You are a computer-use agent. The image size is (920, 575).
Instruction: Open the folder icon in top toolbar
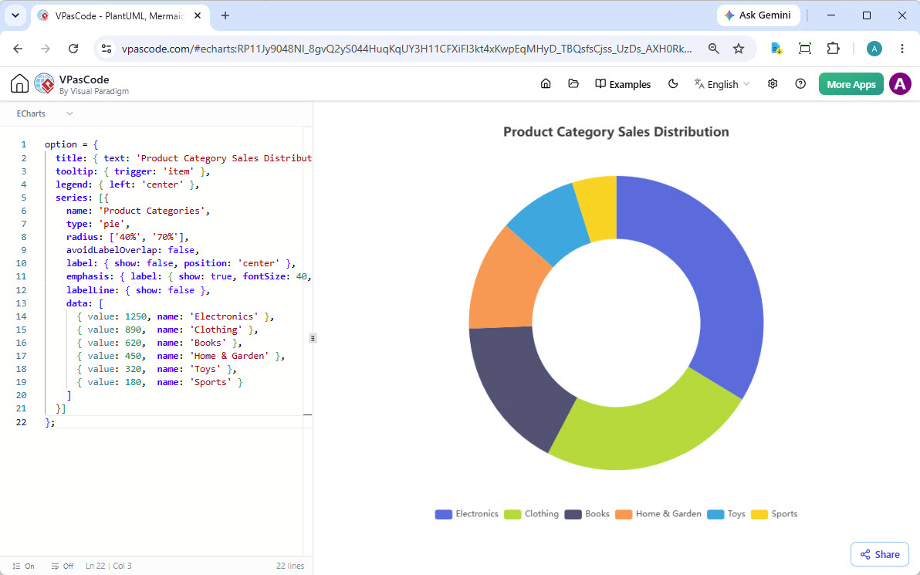tap(573, 84)
